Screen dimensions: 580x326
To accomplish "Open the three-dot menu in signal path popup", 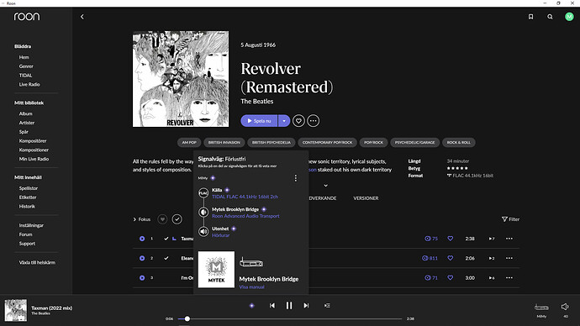I will [x=296, y=178].
